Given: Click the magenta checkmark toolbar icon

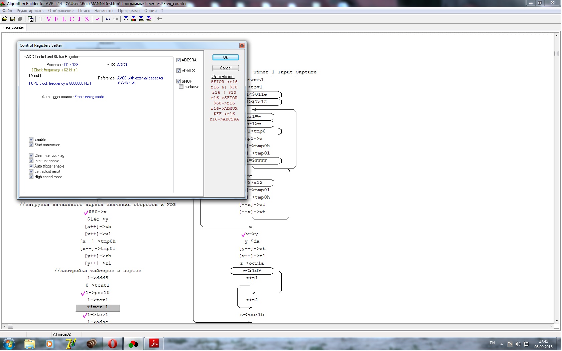Looking at the screenshot, I should pos(98,19).
